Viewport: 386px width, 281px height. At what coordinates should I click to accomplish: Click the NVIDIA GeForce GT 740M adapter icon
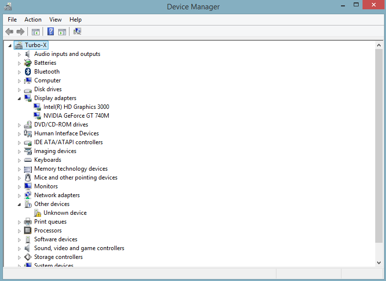pos(37,116)
